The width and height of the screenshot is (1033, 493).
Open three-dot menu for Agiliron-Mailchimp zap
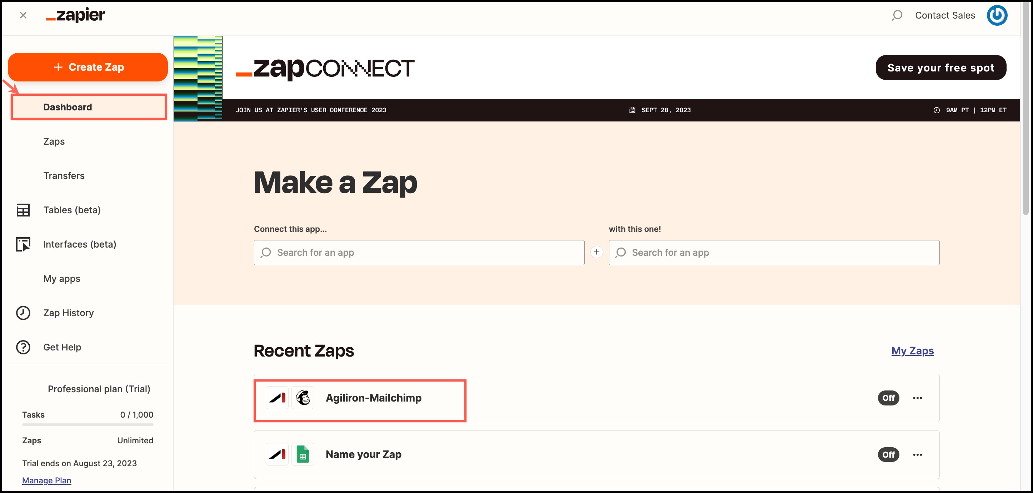[917, 398]
